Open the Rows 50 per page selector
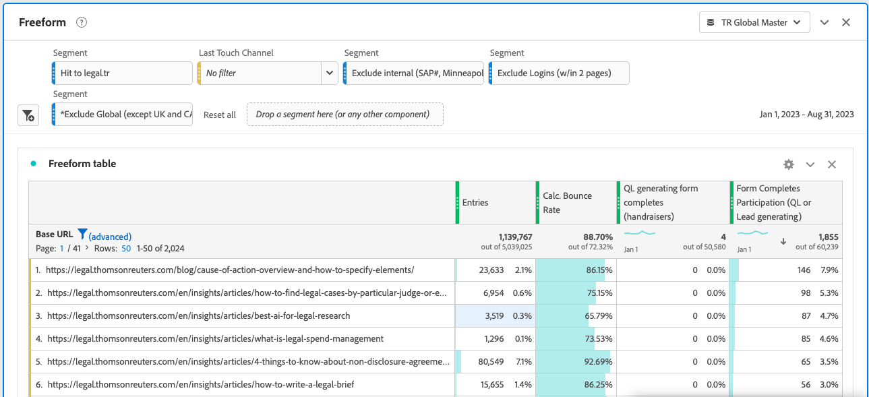Screen dimensions: 869x397 (x=126, y=249)
